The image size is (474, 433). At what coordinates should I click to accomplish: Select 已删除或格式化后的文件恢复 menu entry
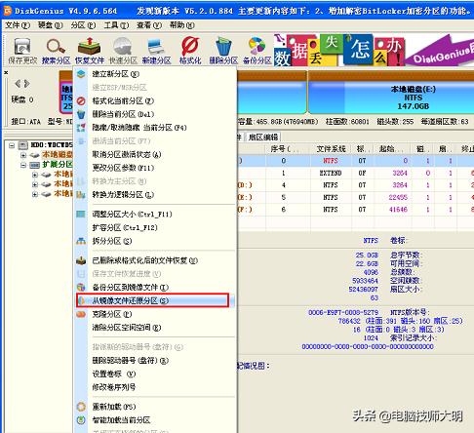click(x=155, y=260)
